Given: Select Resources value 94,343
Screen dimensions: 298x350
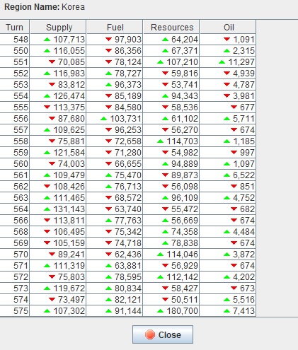Looking at the screenshot, I should coord(185,96).
